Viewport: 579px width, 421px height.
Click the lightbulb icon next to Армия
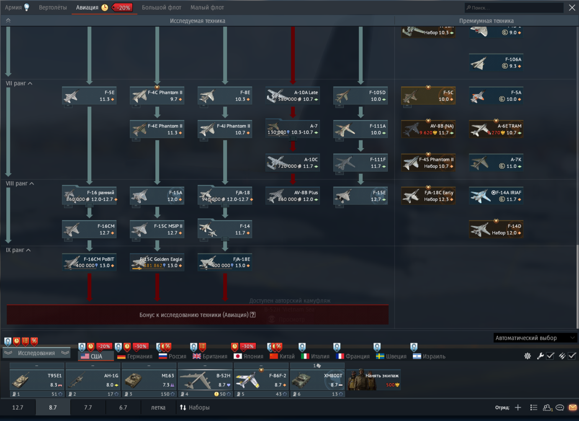(x=27, y=7)
